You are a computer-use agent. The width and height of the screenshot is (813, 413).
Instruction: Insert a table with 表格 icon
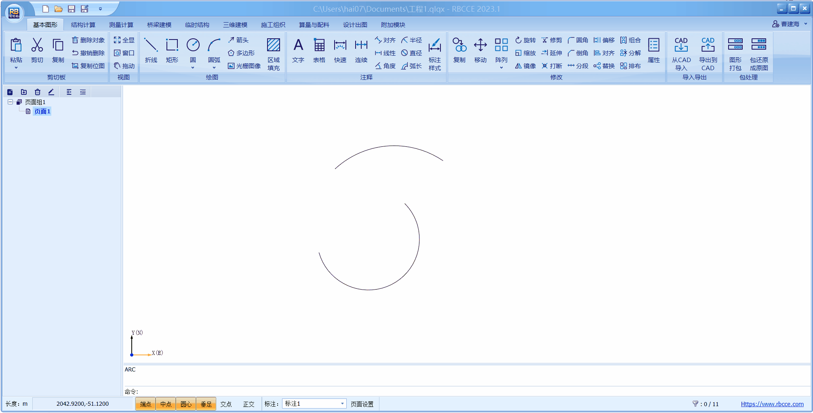[x=319, y=50]
